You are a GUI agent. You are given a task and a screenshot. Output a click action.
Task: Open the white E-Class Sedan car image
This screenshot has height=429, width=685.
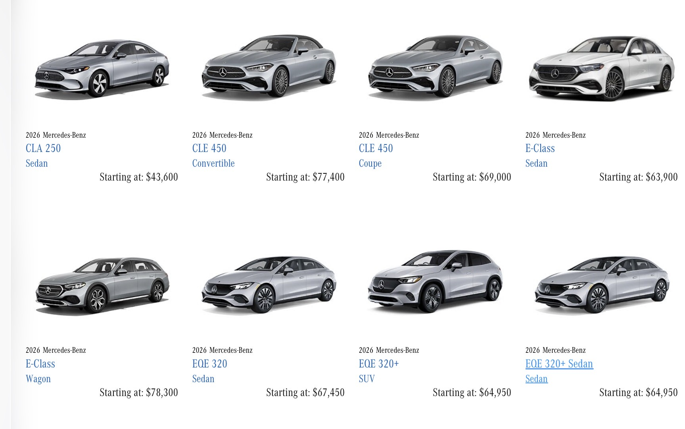(x=602, y=68)
